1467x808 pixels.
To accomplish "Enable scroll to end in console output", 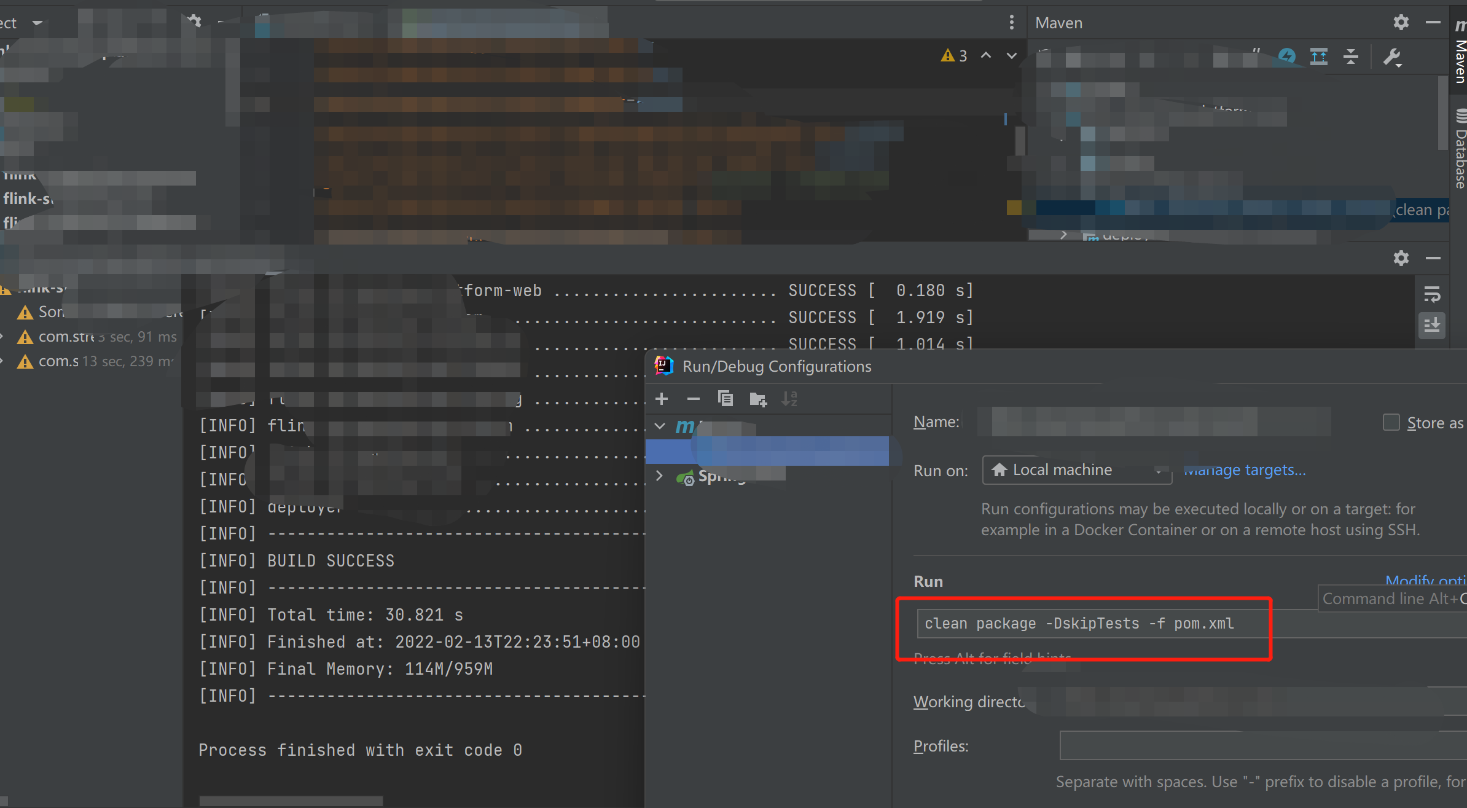I will [x=1432, y=325].
